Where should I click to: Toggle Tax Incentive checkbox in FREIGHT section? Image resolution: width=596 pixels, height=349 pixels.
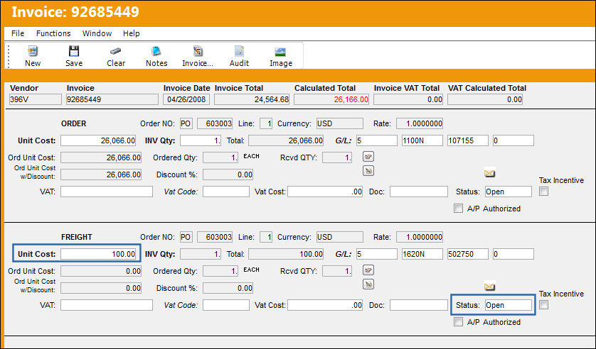pos(544,304)
